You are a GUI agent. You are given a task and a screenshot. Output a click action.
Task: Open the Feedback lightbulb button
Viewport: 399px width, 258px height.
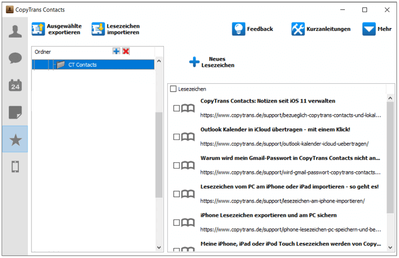pos(252,29)
